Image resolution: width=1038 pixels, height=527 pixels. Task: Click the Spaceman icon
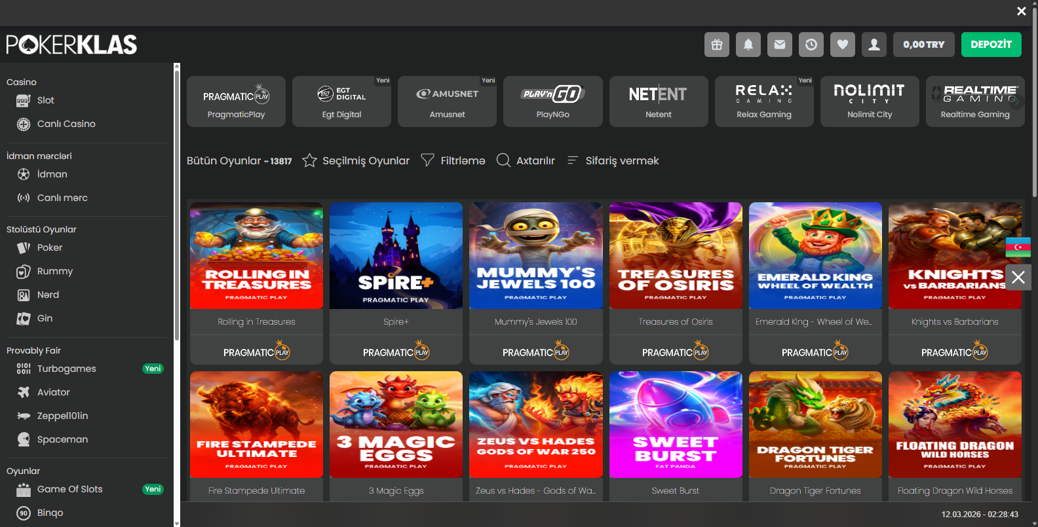[x=24, y=439]
